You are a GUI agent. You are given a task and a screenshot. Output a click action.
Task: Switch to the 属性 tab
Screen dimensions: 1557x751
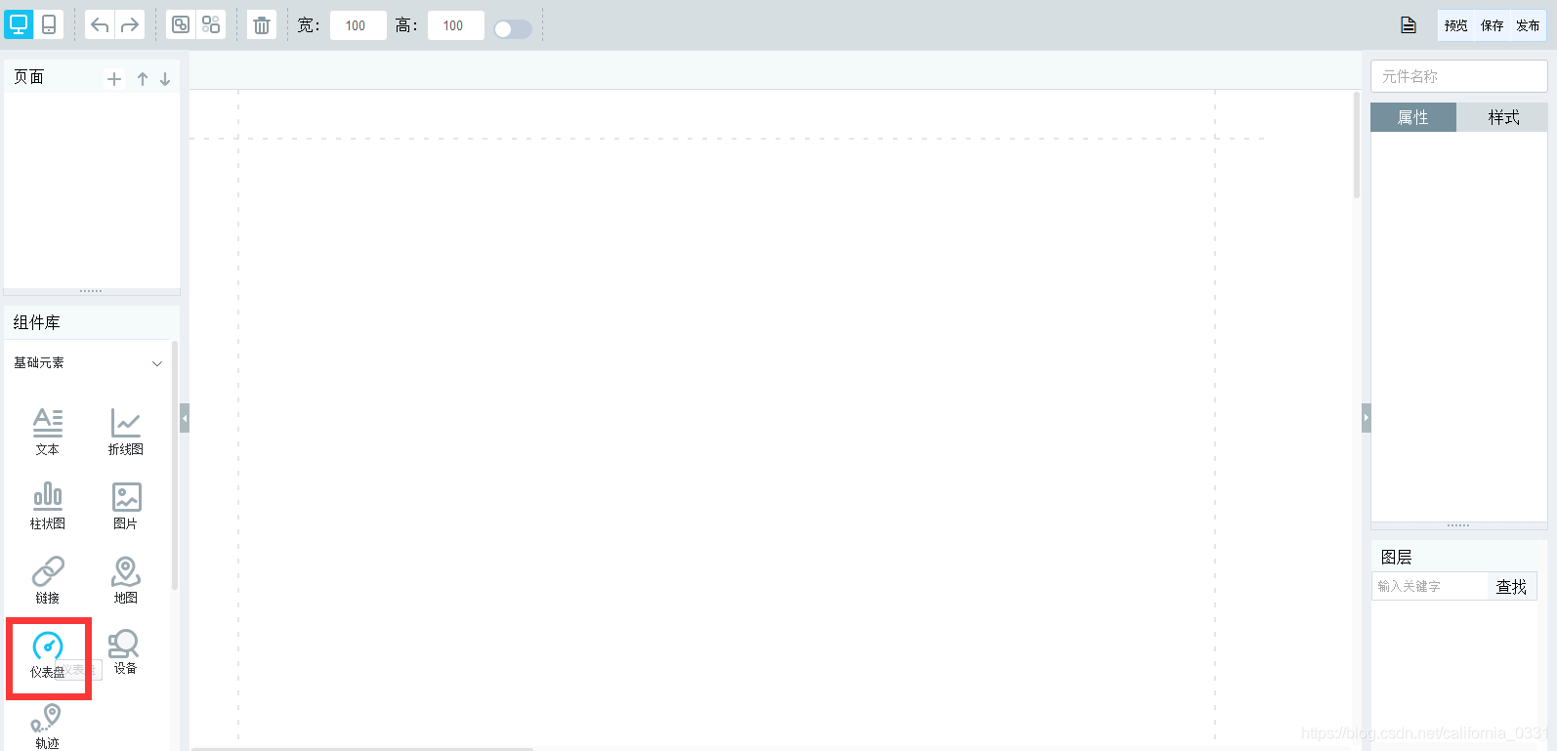click(1413, 117)
